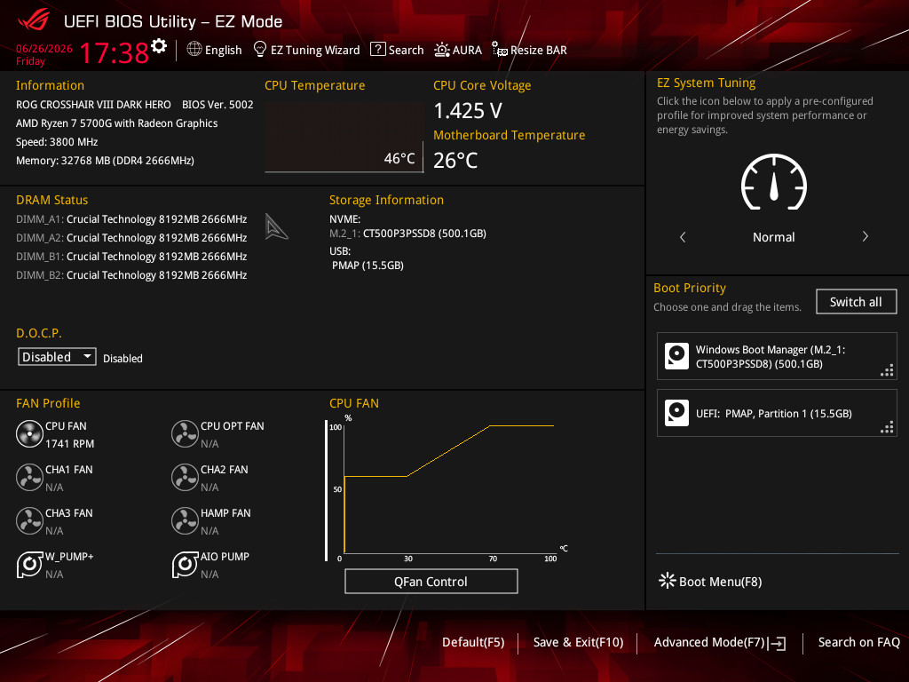The height and width of the screenshot is (682, 909).
Task: Click Windows Boot Manager disk icon
Action: pyautogui.click(x=676, y=356)
